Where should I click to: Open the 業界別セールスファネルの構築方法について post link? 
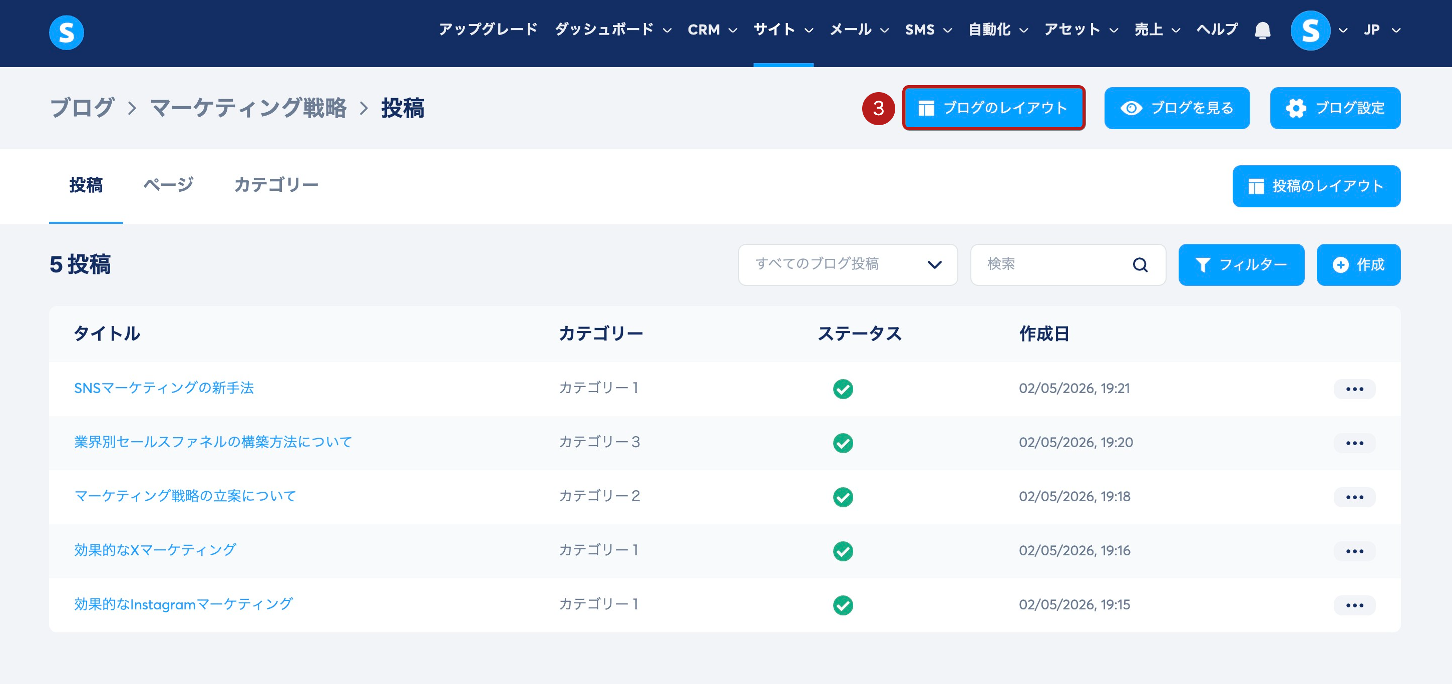212,442
